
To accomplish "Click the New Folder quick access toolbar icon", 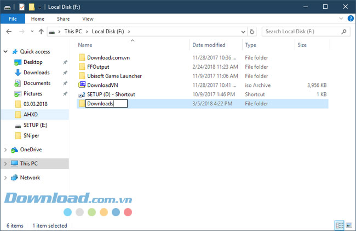I will [x=32, y=7].
